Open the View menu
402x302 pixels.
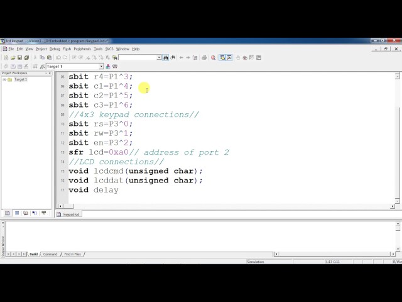pyautogui.click(x=30, y=49)
